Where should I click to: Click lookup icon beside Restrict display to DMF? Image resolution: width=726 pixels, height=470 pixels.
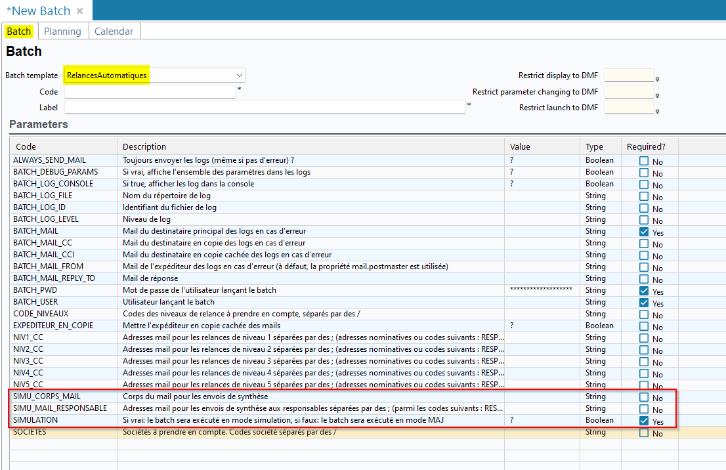pos(657,79)
